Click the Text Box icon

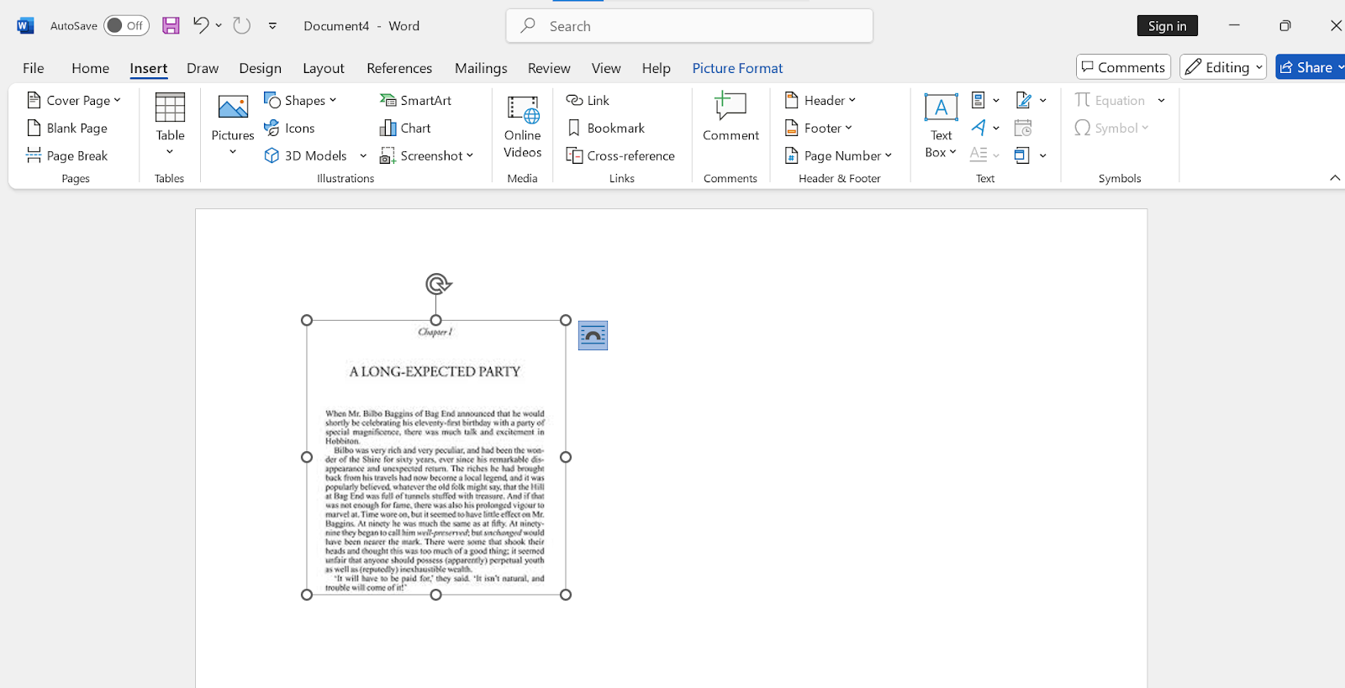click(941, 108)
